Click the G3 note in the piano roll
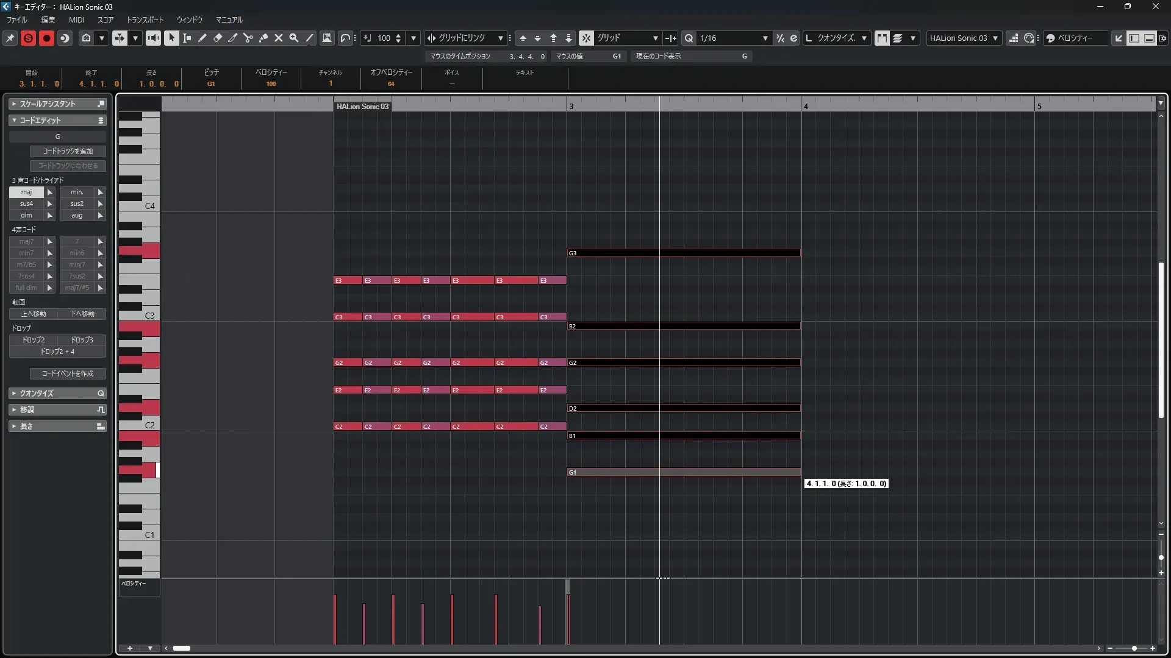The height and width of the screenshot is (658, 1171). coord(683,253)
